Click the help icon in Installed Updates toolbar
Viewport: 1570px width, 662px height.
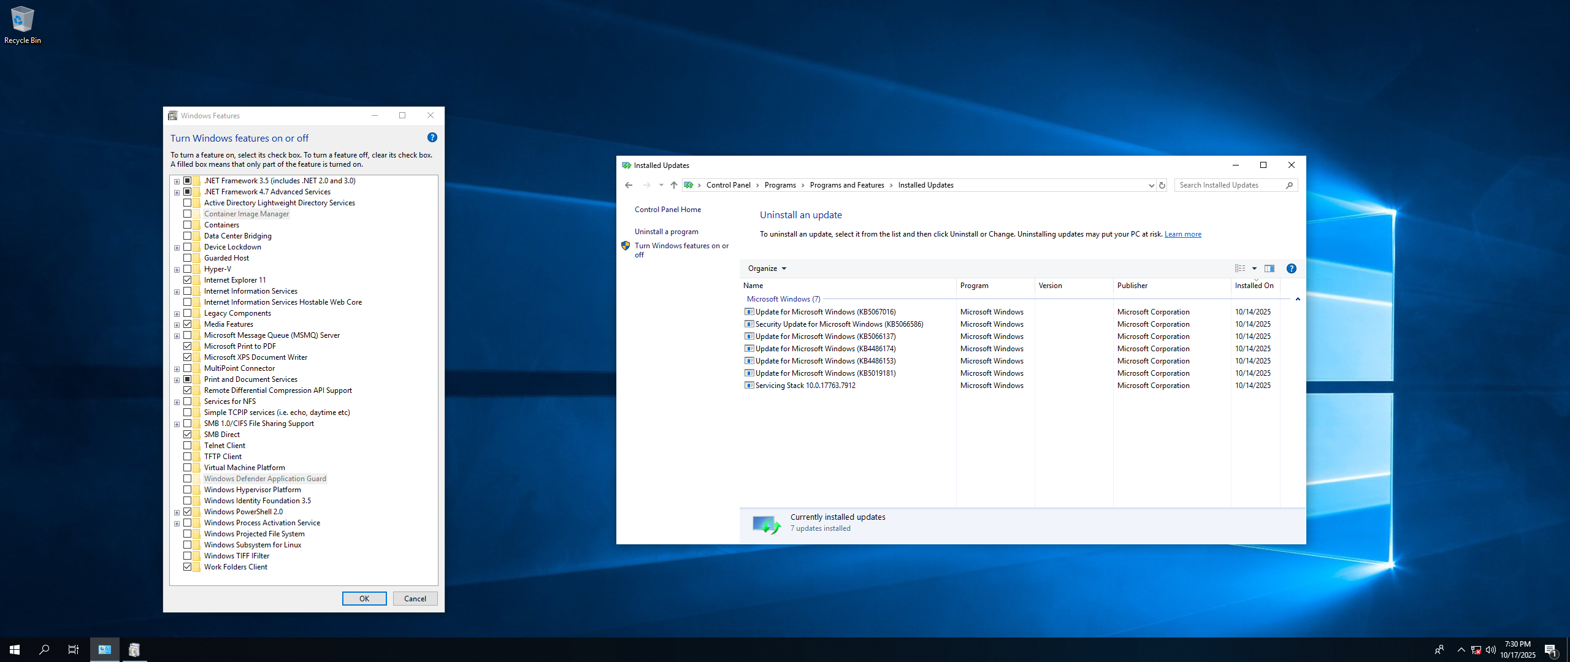coord(1291,268)
